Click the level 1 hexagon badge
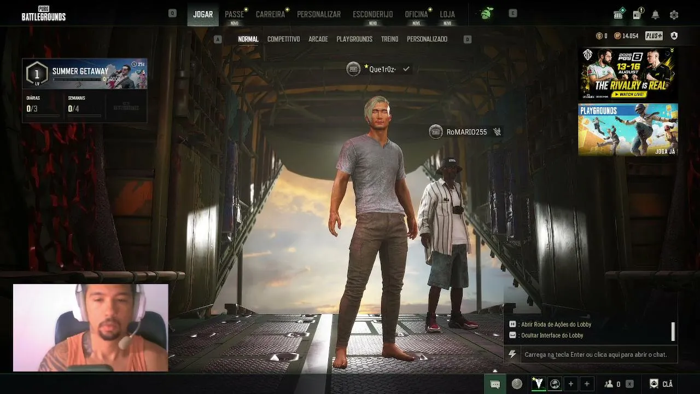This screenshot has width=700, height=394. pyautogui.click(x=37, y=73)
